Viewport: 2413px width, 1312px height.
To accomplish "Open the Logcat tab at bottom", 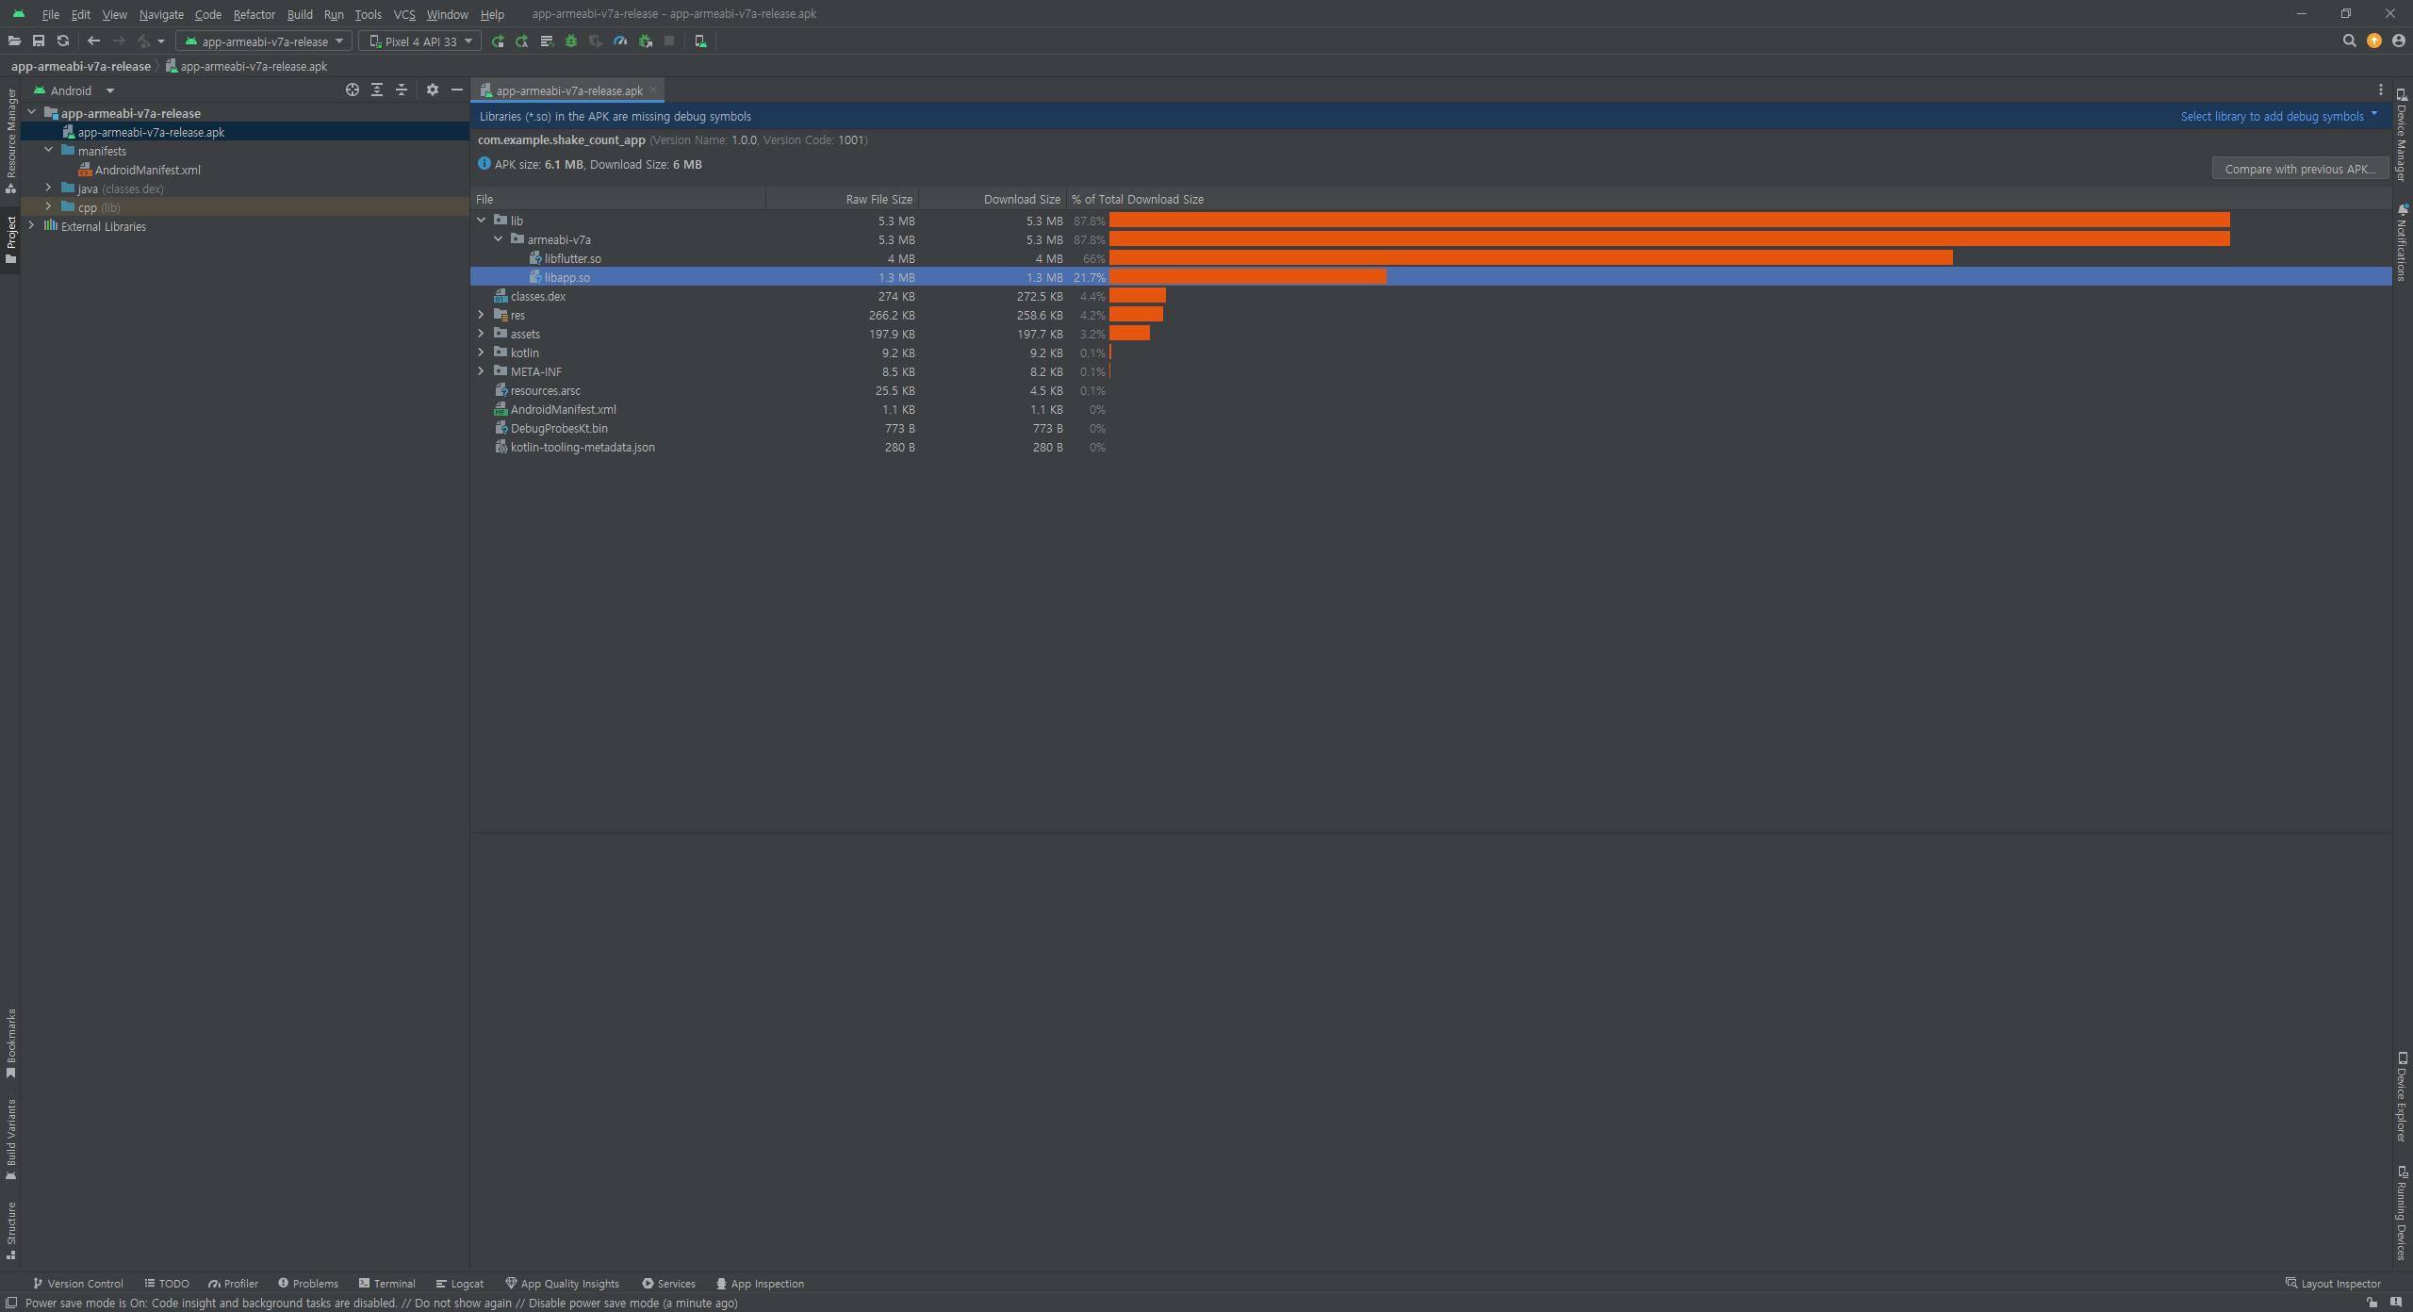I will click(460, 1283).
